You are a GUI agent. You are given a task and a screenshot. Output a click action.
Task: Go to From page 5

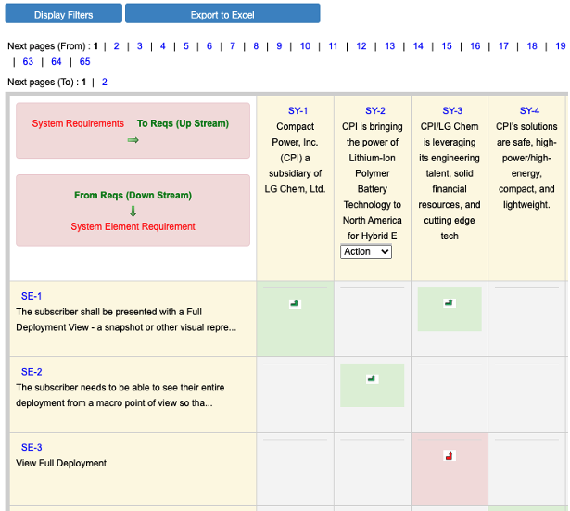pos(186,46)
